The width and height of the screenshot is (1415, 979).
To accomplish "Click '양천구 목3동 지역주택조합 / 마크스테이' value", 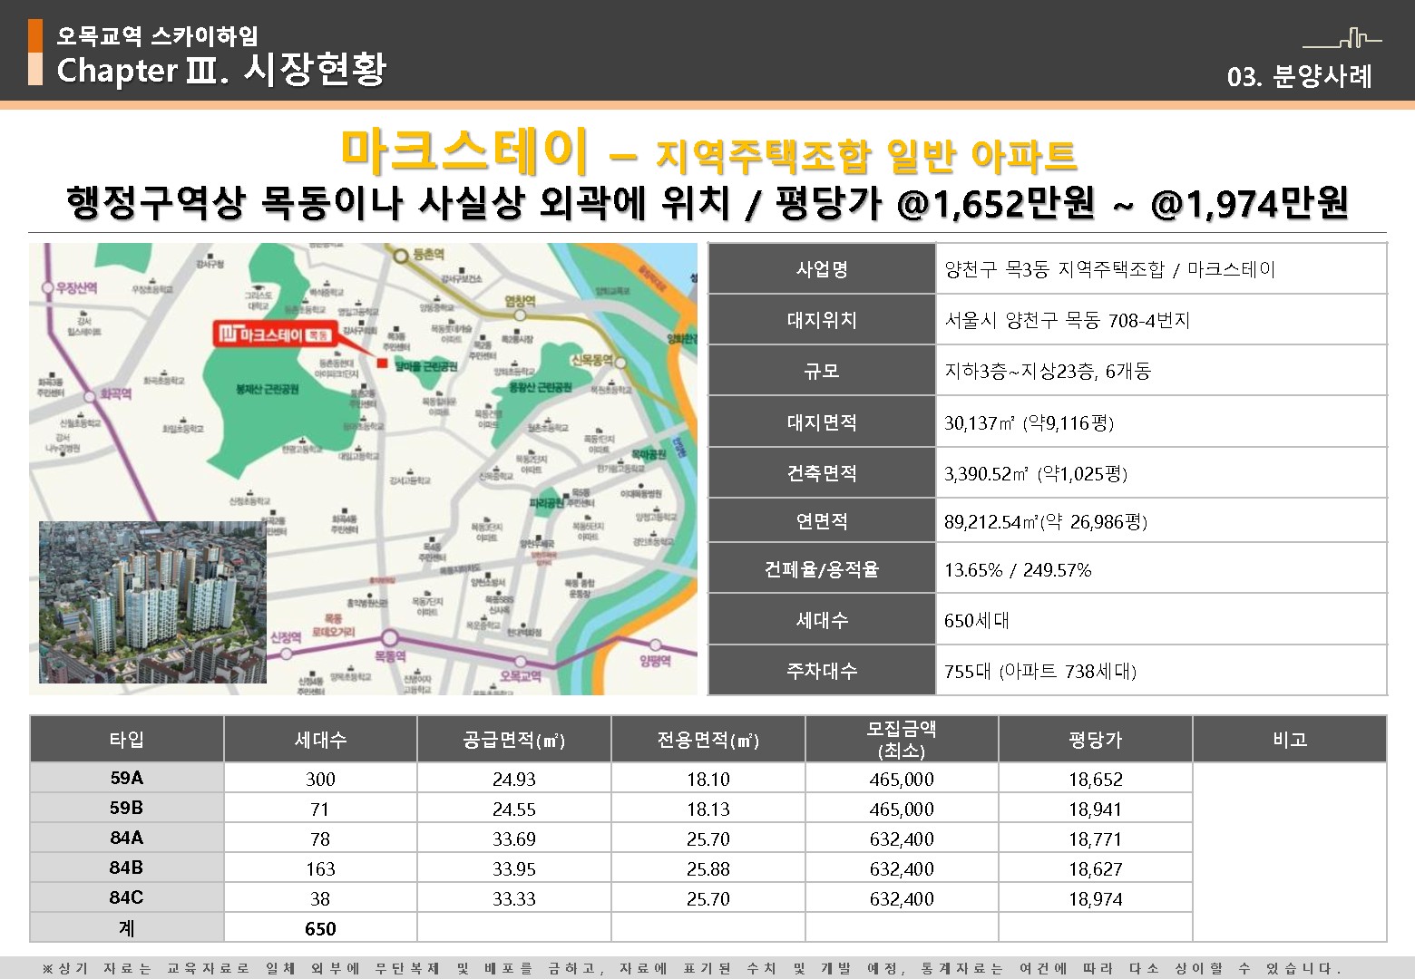I will [1109, 269].
